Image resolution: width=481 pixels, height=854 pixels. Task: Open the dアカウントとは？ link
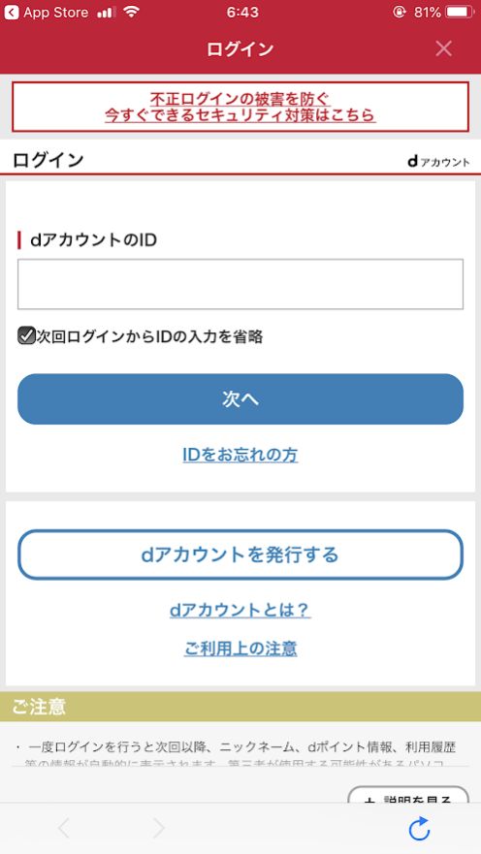point(240,610)
